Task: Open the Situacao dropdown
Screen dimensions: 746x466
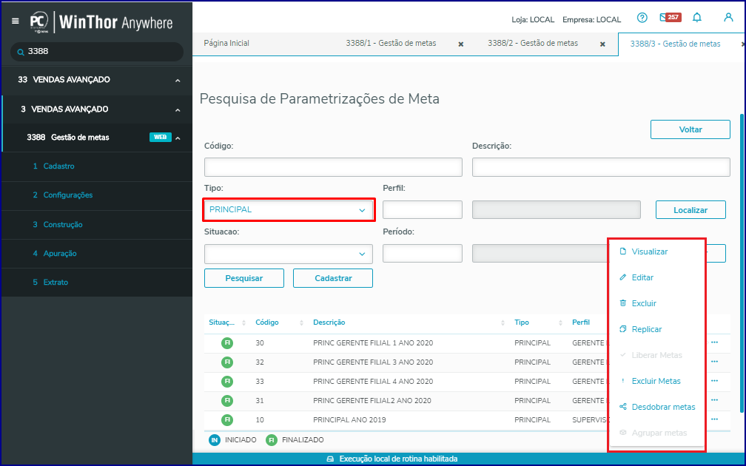Action: click(289, 254)
